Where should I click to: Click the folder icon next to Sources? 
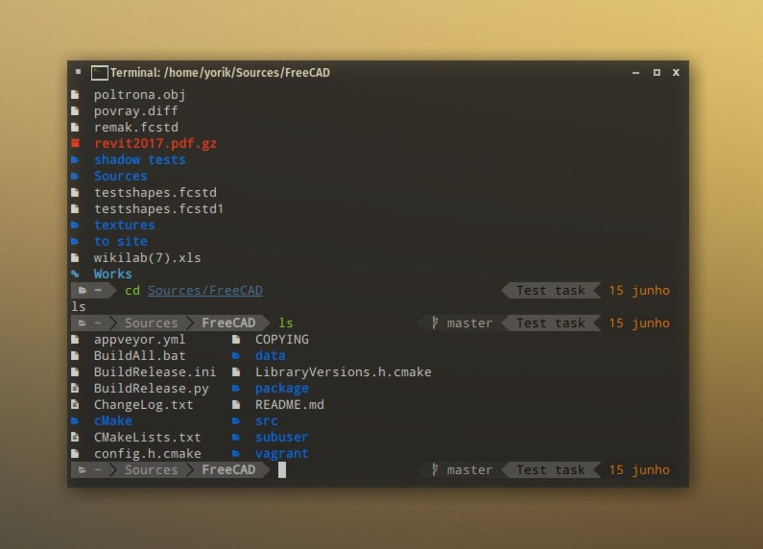(x=75, y=176)
